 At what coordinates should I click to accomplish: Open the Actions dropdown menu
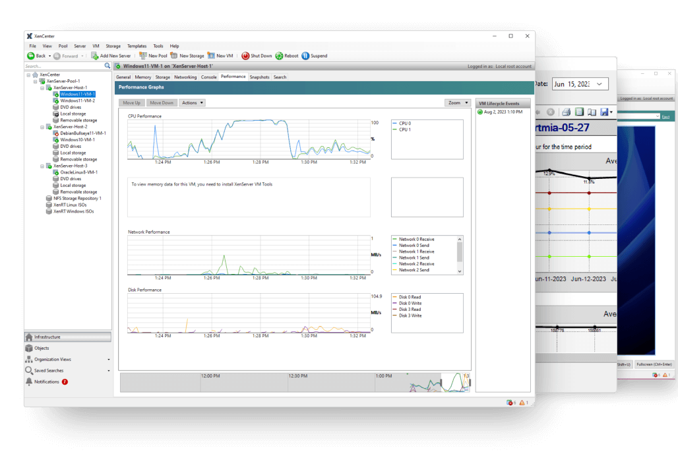pyautogui.click(x=192, y=103)
